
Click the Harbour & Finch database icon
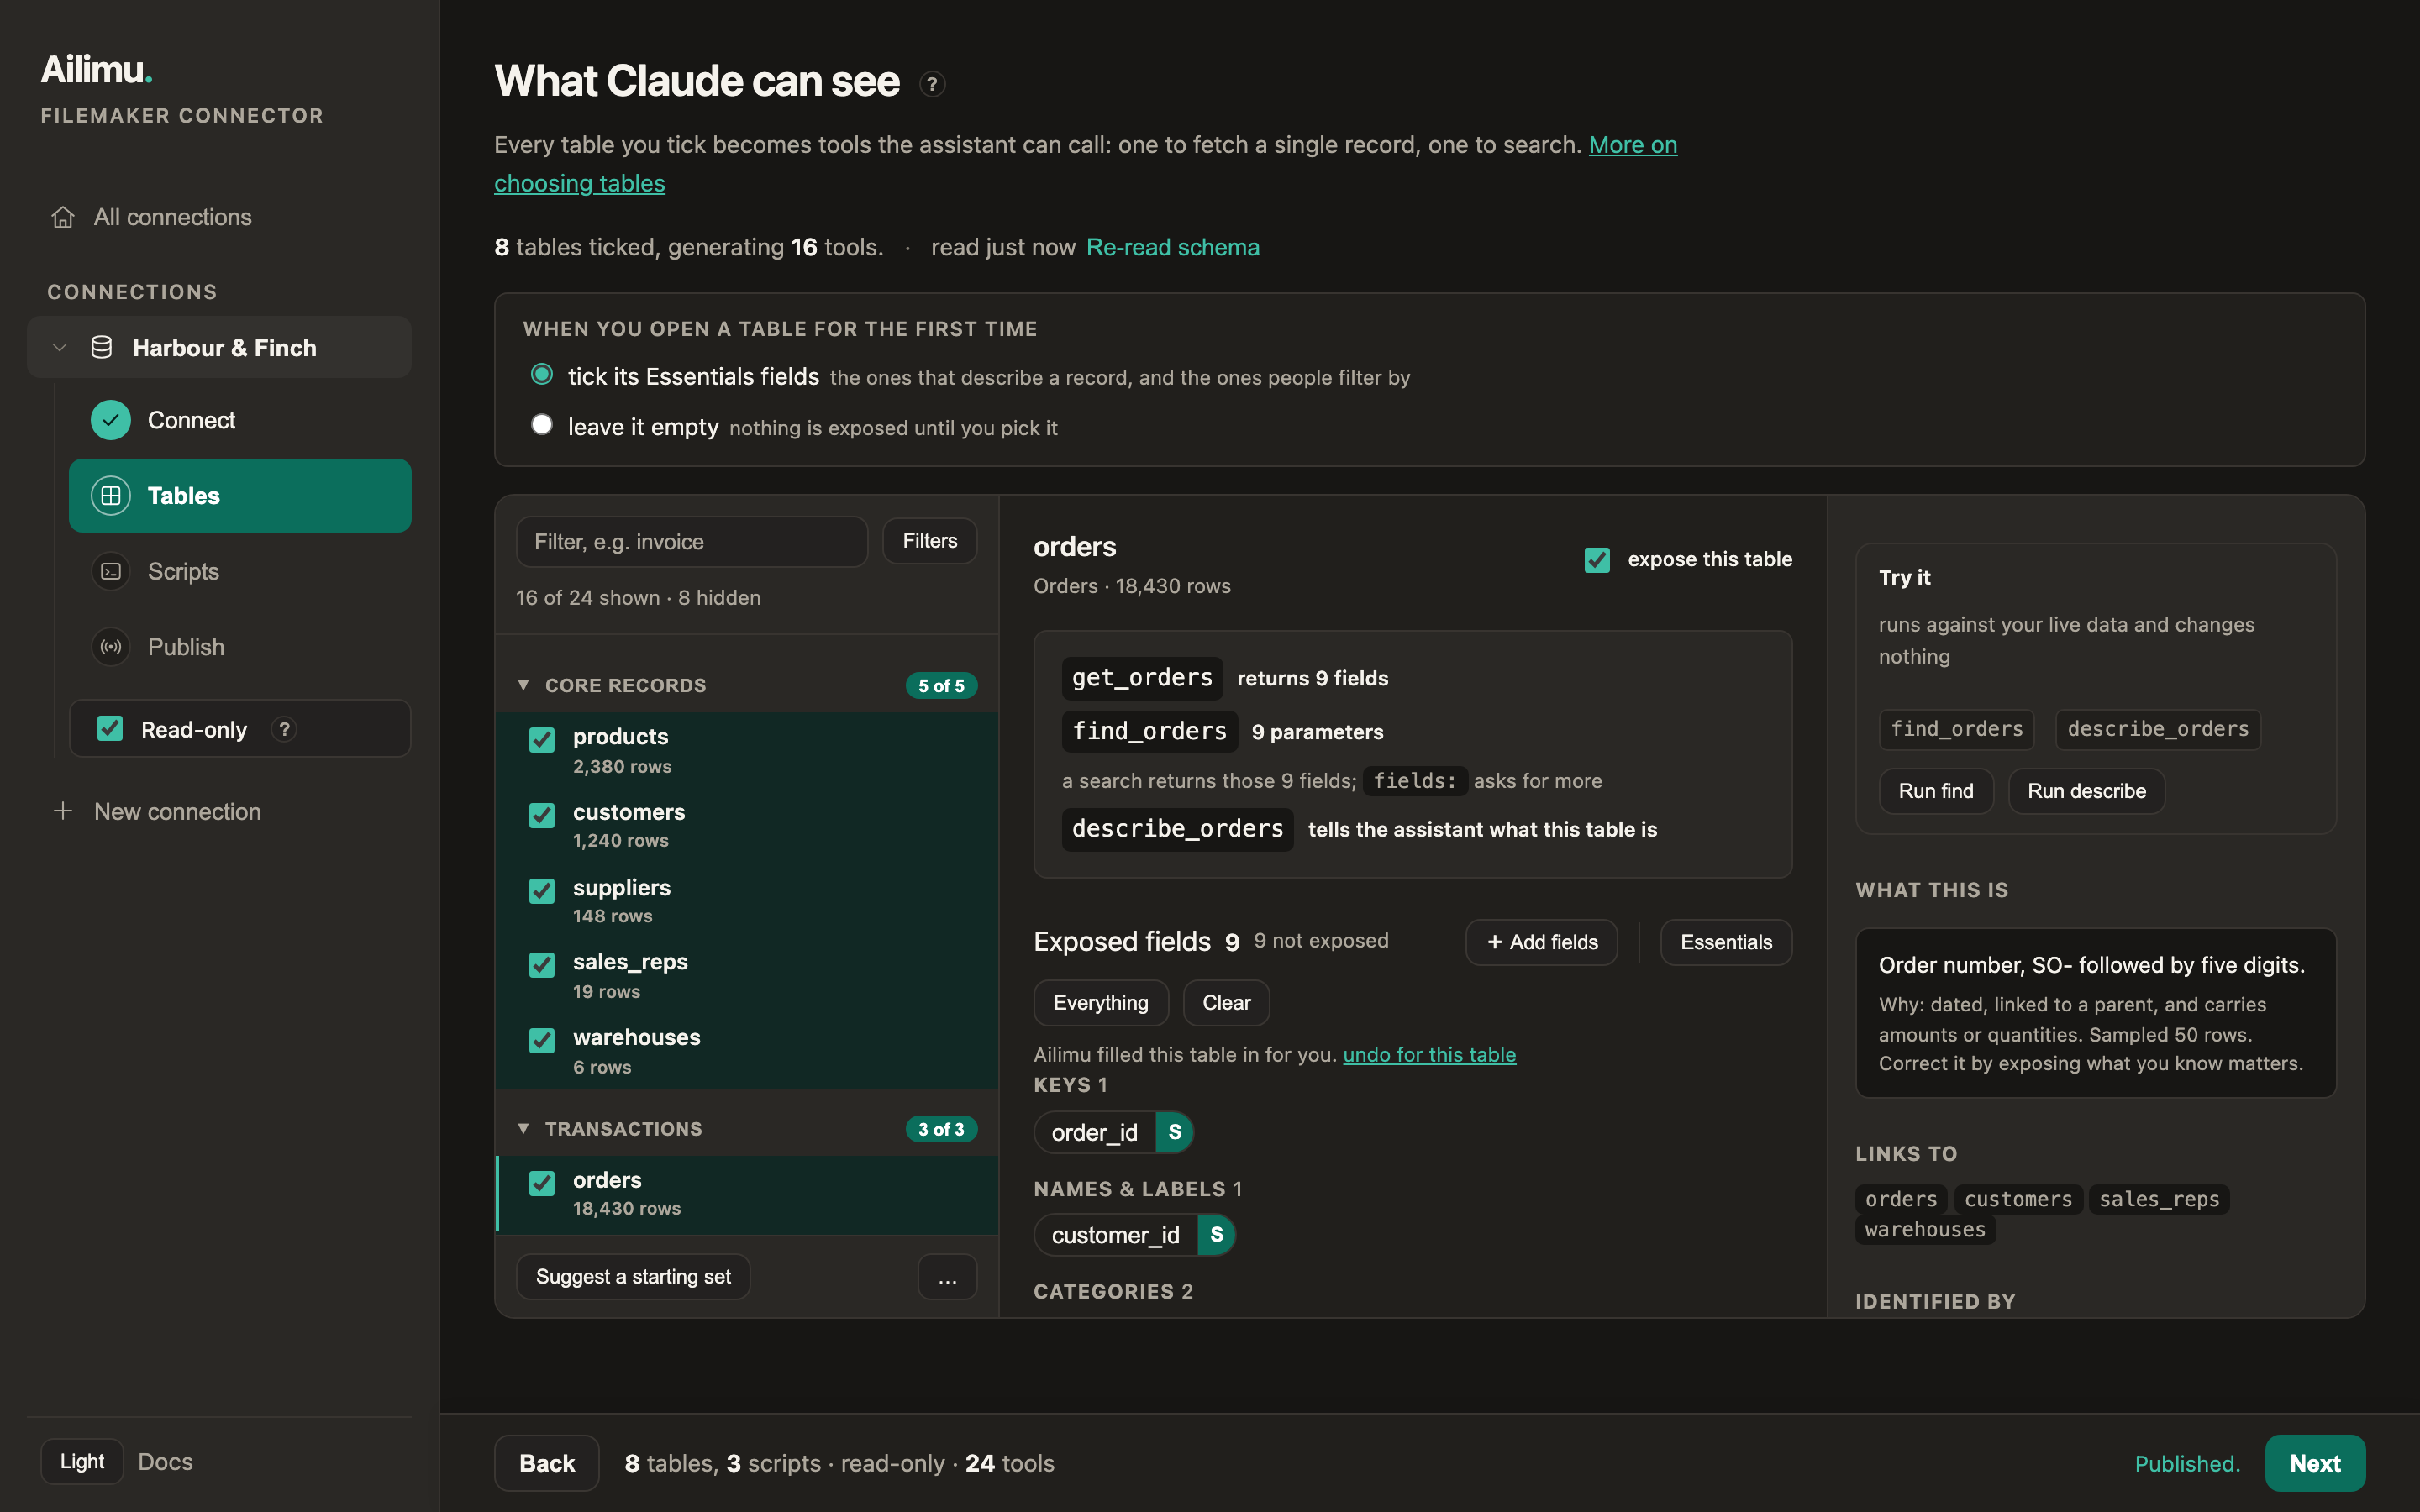[101, 347]
